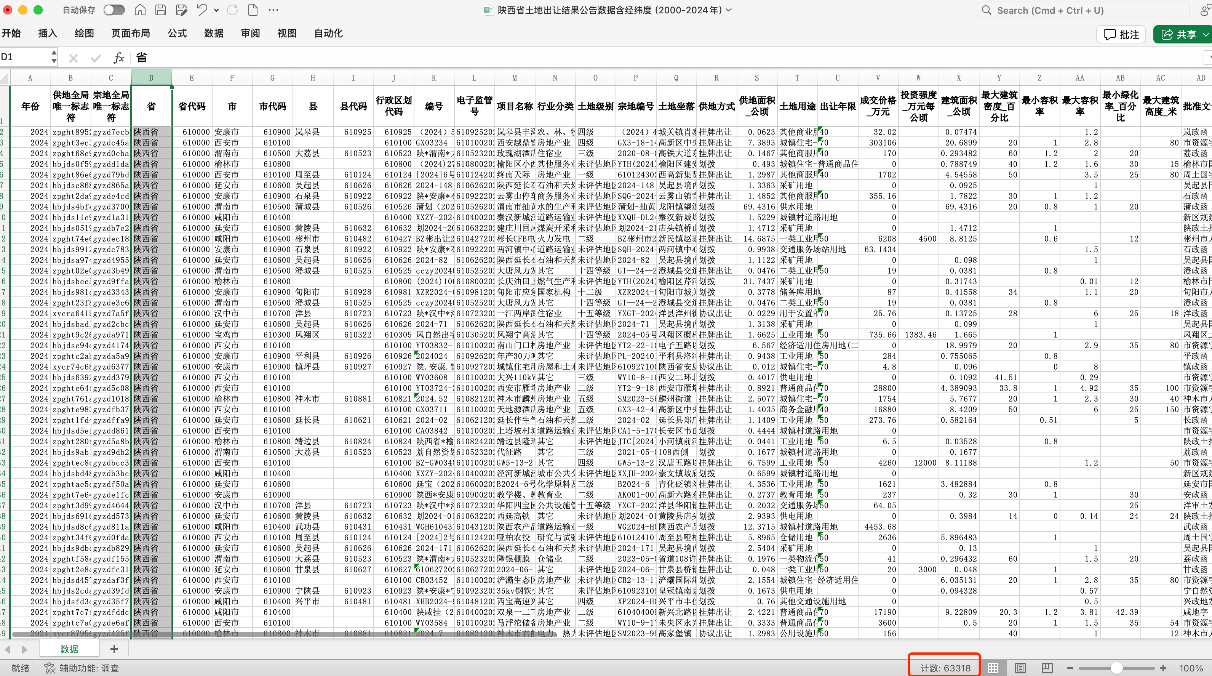
Task: Select Page Layout view in status bar
Action: (1020, 668)
